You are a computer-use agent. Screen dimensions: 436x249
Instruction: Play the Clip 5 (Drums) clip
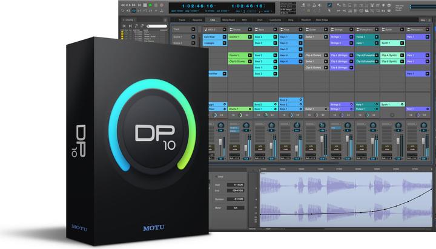coord(249,62)
